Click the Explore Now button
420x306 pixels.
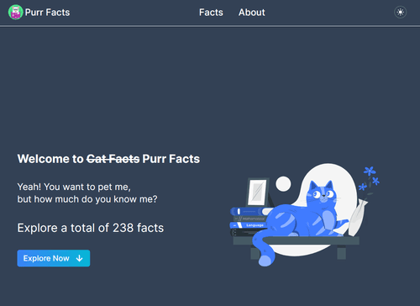pyautogui.click(x=54, y=258)
